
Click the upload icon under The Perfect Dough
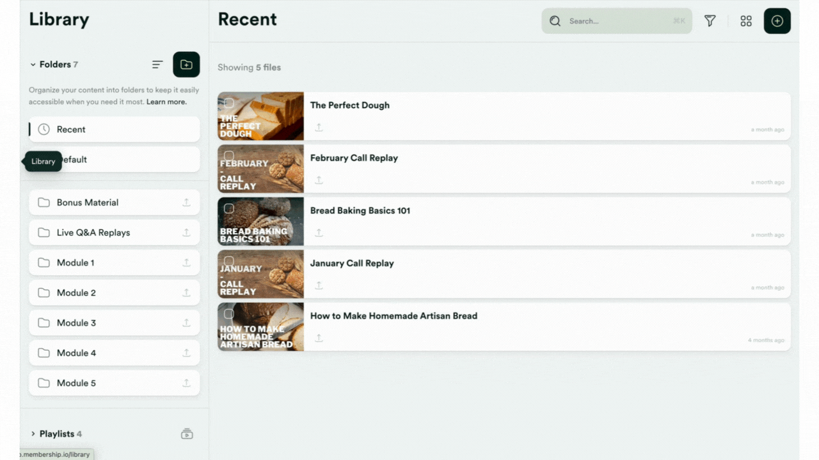[x=319, y=126]
